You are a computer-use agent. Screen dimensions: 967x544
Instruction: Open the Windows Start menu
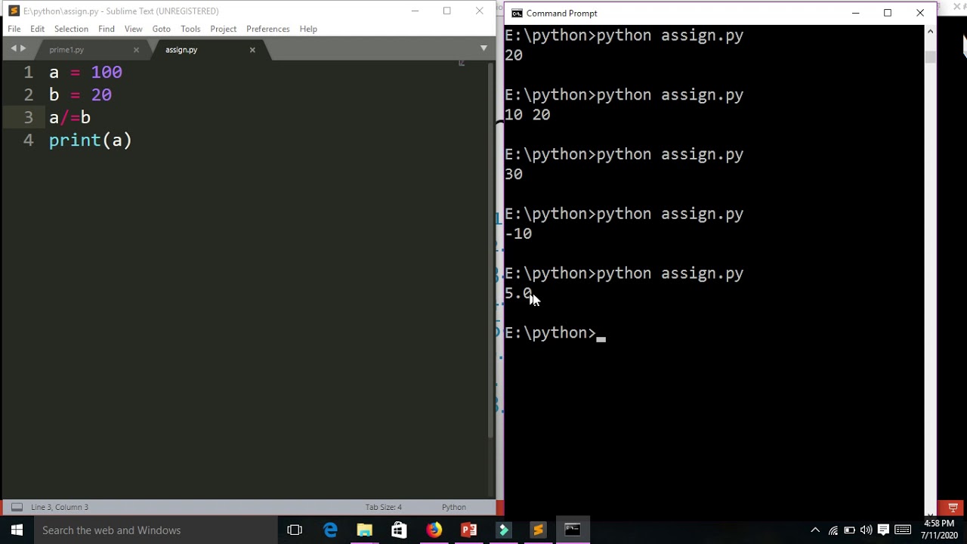point(17,530)
